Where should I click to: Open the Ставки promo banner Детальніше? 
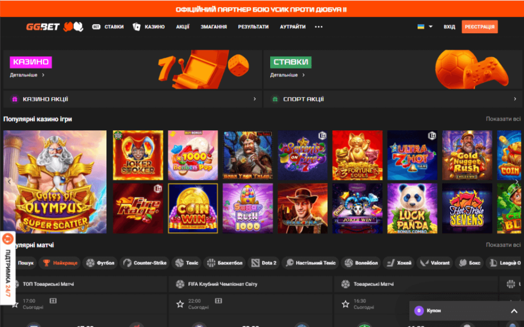pos(288,75)
